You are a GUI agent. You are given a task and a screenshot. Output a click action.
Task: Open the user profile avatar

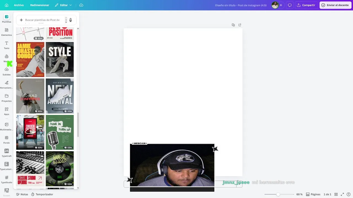pos(275,5)
